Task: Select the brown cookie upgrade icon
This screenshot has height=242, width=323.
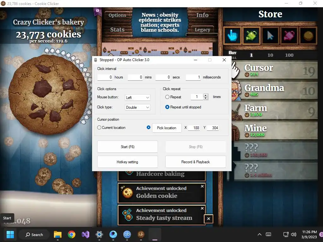Action: [308, 35]
